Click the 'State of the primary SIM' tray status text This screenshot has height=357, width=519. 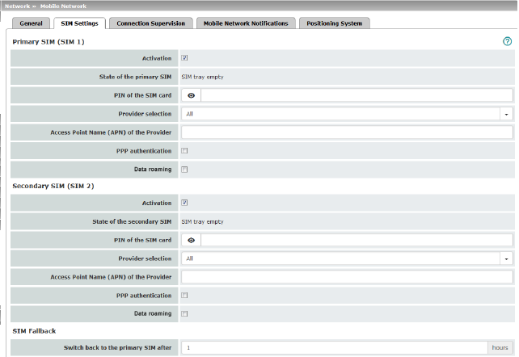202,77
